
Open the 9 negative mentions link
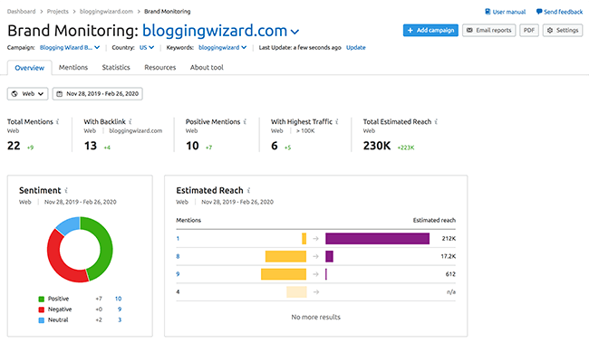click(x=120, y=310)
